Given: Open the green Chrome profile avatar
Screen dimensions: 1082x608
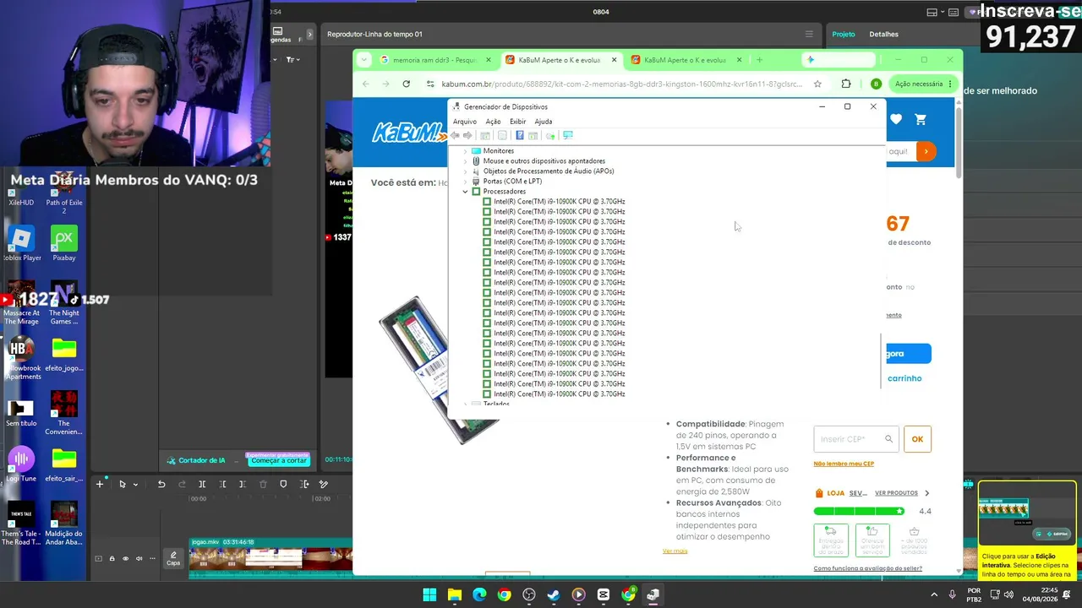Looking at the screenshot, I should (x=876, y=84).
